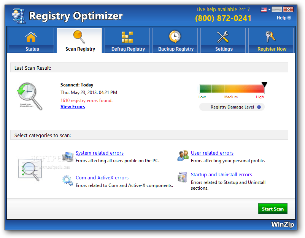Click the Registry Damage Level gauge bar
This screenshot has height=238, width=305.
click(x=232, y=89)
